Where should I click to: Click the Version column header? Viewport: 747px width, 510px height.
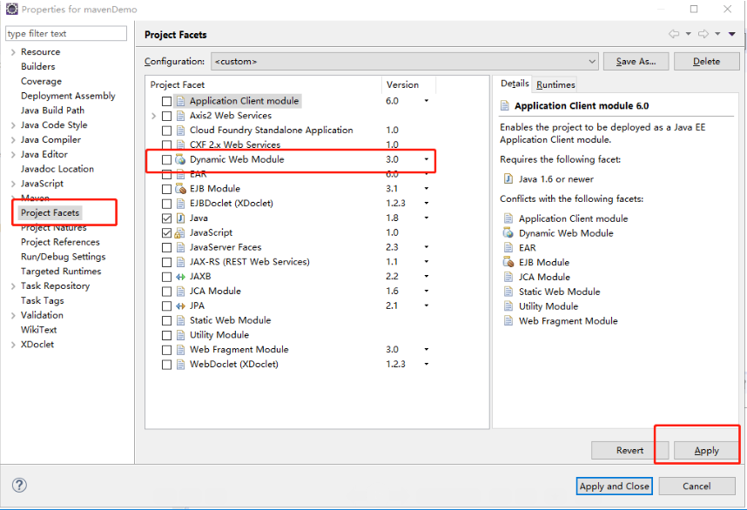click(x=408, y=84)
